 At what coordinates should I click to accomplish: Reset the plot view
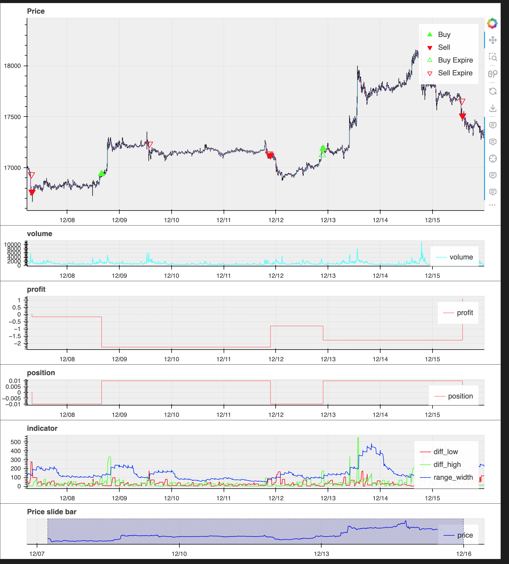point(493,91)
